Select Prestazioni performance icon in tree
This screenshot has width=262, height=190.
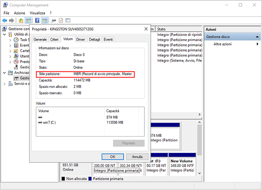[16, 62]
